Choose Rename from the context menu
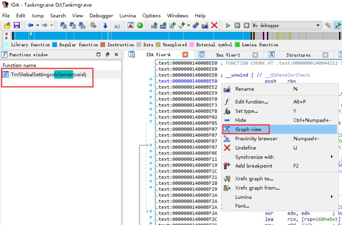Image resolution: width=342 pixels, height=225 pixels. (280, 89)
